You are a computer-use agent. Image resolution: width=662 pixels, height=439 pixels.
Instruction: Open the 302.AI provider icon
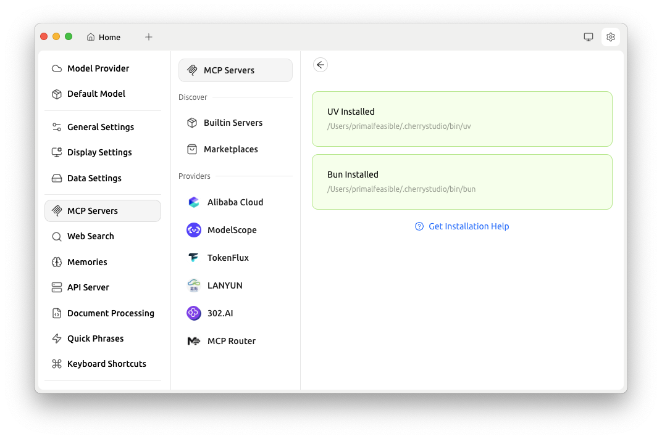click(194, 313)
